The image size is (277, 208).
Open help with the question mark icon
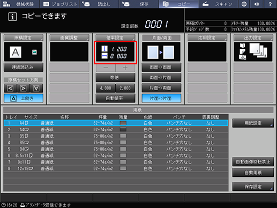(270, 4)
